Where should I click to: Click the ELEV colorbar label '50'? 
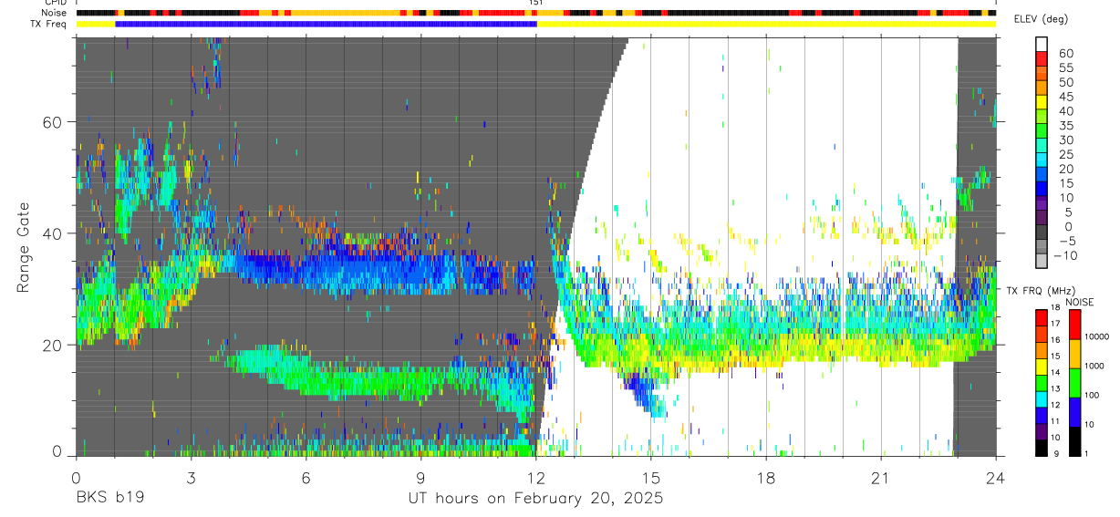[1065, 82]
